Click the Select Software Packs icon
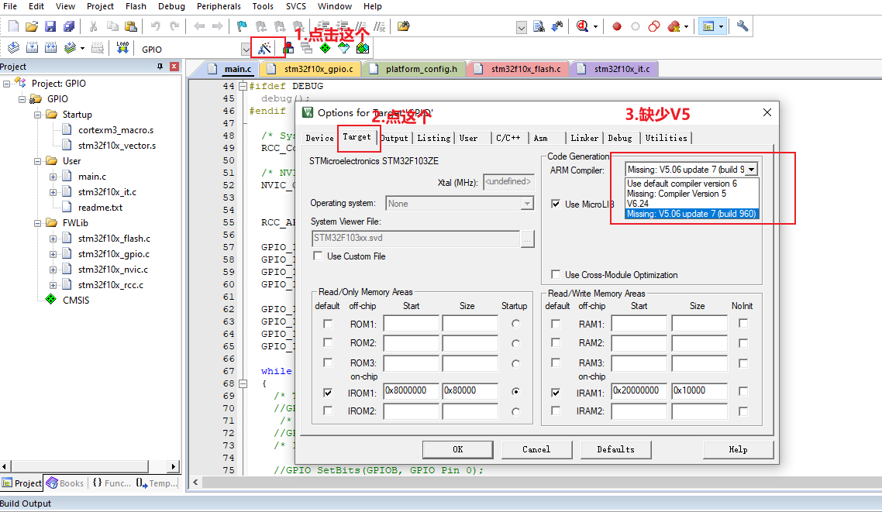The width and height of the screenshot is (882, 512). 343,48
